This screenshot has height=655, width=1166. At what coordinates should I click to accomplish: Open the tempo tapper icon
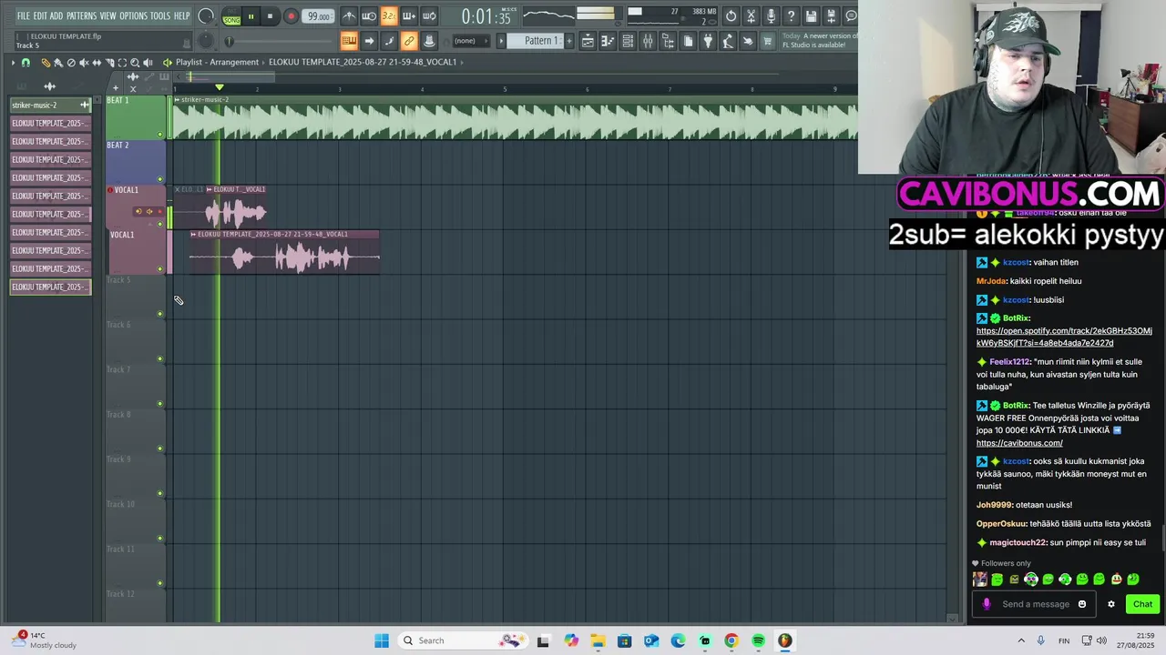[728, 41]
